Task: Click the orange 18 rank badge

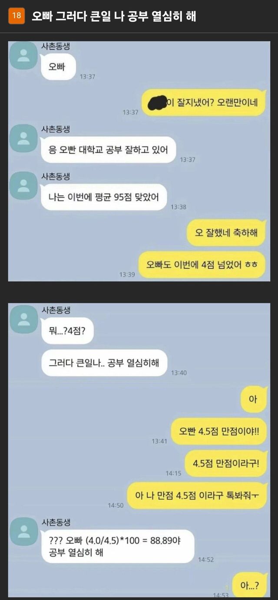Action: coord(17,16)
